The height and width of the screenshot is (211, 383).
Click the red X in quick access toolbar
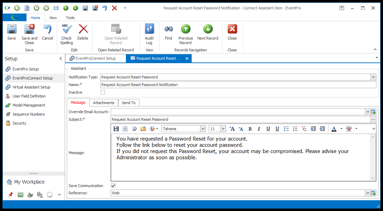tap(114, 8)
